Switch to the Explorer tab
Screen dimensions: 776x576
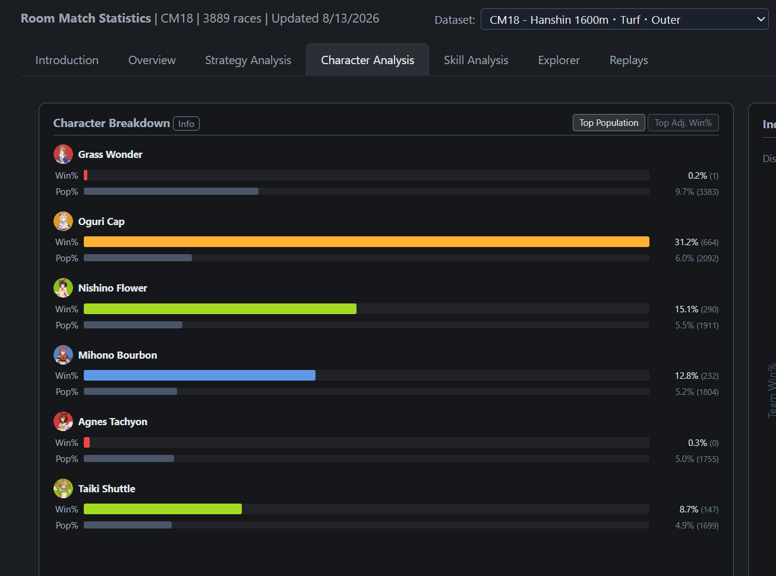click(x=559, y=60)
